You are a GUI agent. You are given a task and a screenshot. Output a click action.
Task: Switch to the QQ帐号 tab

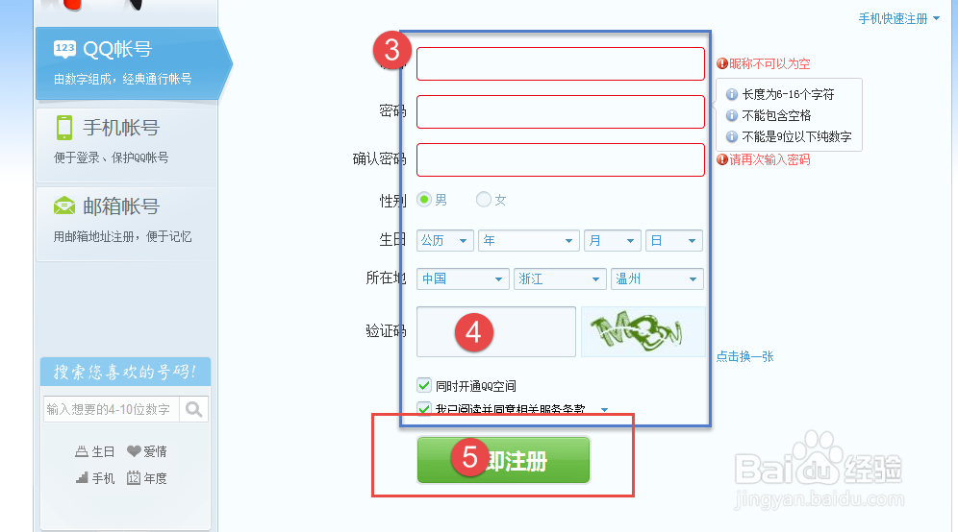132,62
